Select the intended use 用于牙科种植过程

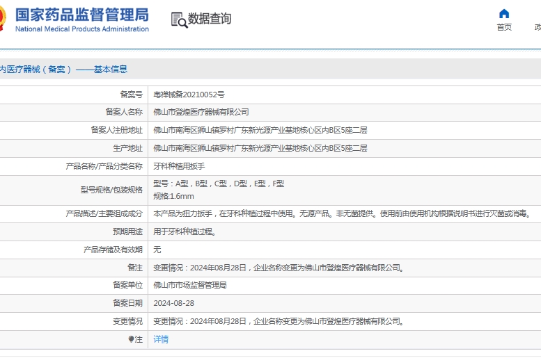click(x=185, y=232)
